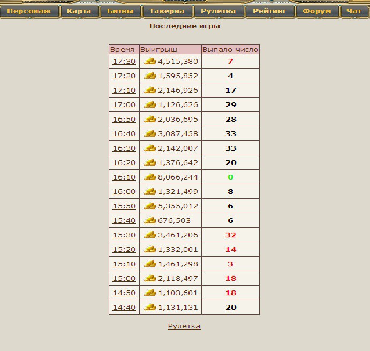Click the Последние игры heading

coord(185,26)
